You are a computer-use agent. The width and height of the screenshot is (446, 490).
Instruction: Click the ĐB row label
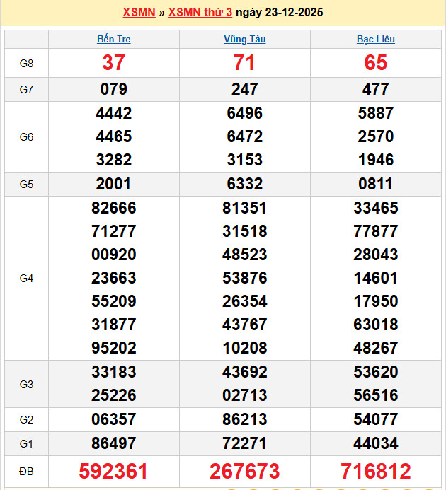26,471
